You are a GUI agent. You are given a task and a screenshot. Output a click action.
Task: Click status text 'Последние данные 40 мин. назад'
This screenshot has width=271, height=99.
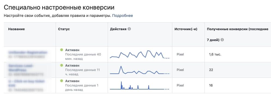tap(83, 57)
